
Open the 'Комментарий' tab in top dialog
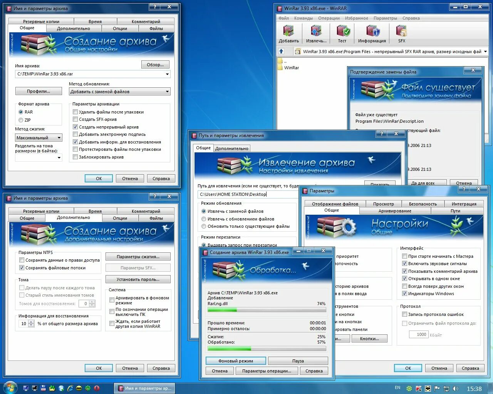pyautogui.click(x=146, y=22)
